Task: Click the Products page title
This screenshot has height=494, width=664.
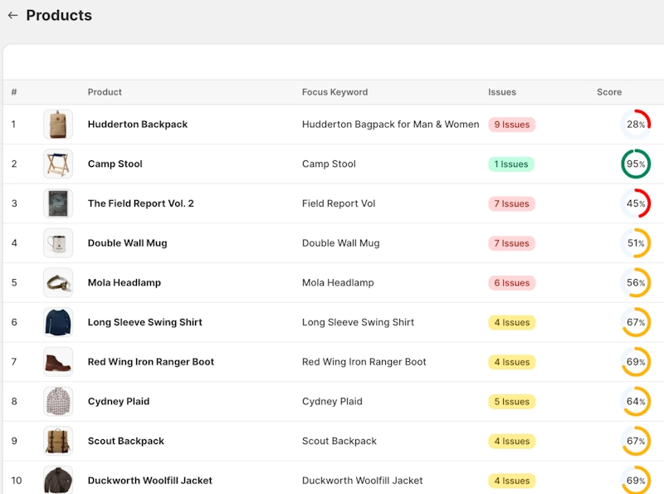Action: (59, 15)
